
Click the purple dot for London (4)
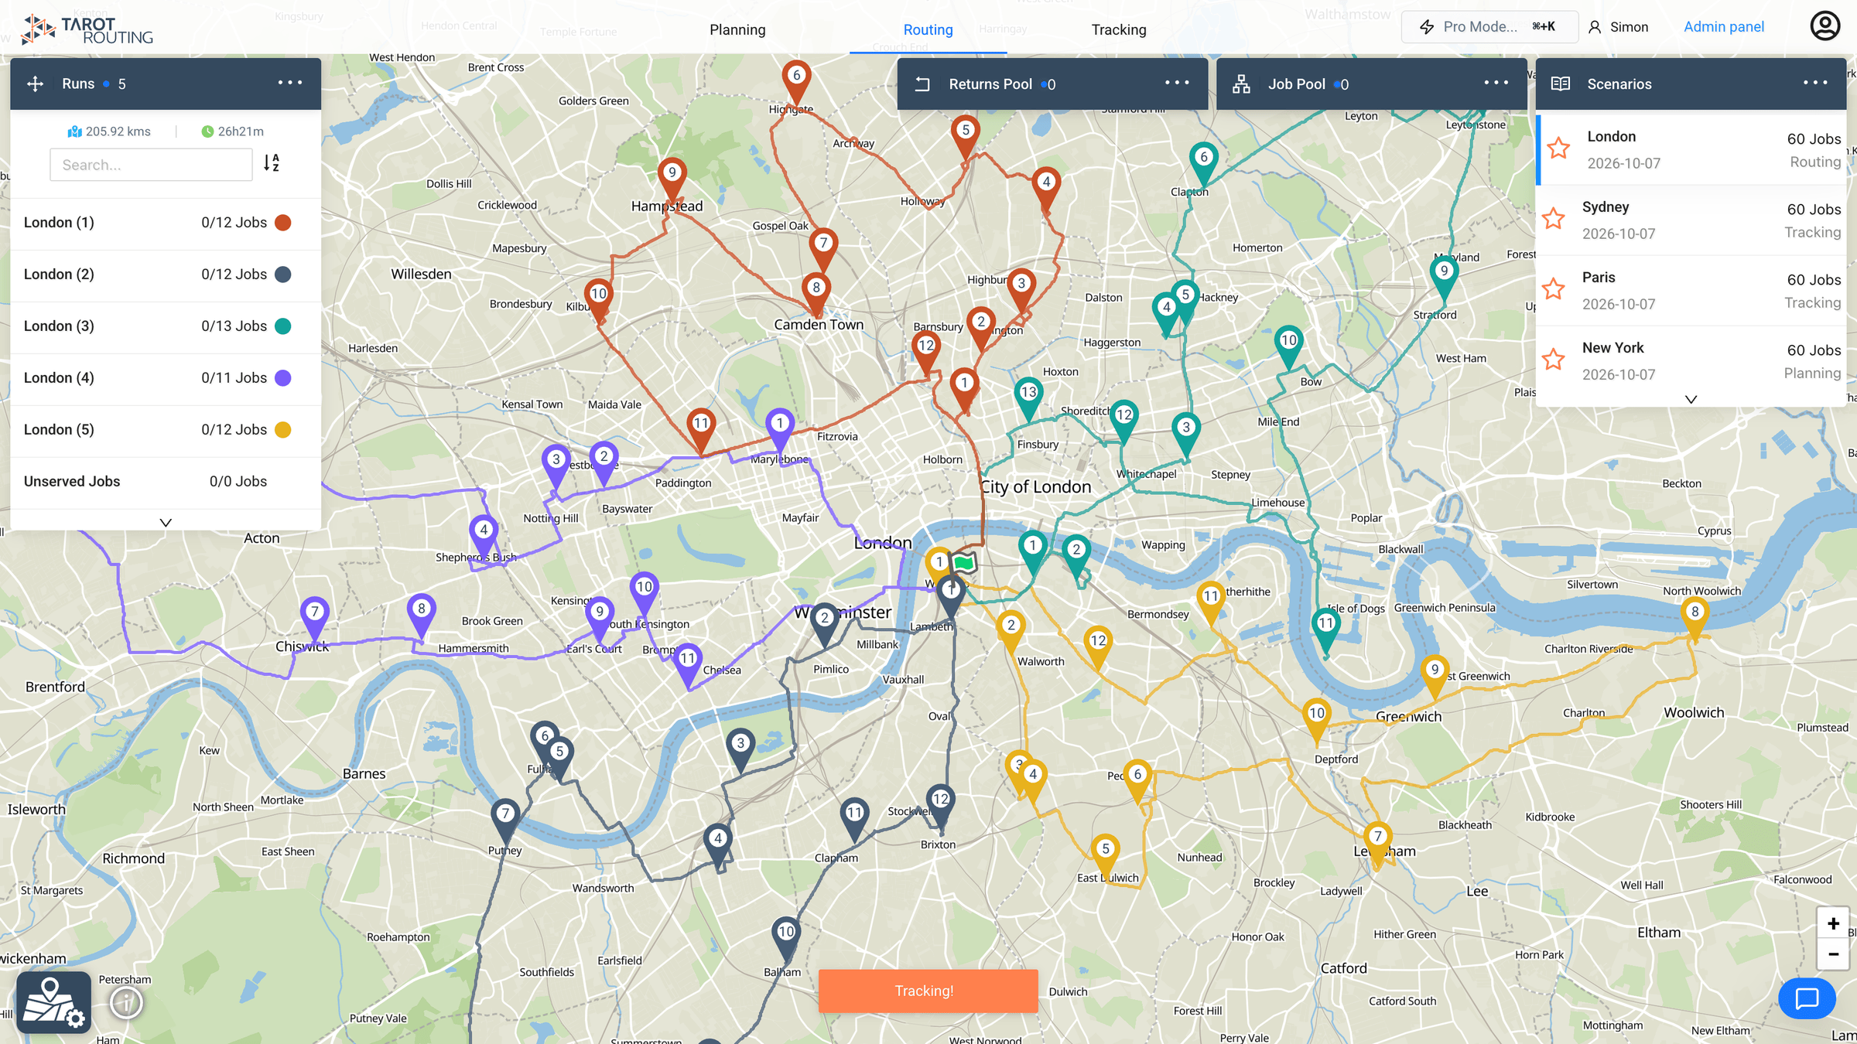(283, 378)
